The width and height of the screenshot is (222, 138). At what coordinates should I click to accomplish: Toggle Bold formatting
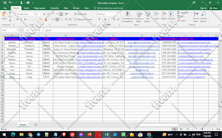(x=17, y=19)
